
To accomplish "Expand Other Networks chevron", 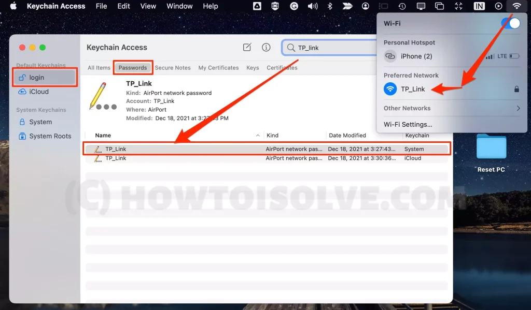I will [x=518, y=108].
